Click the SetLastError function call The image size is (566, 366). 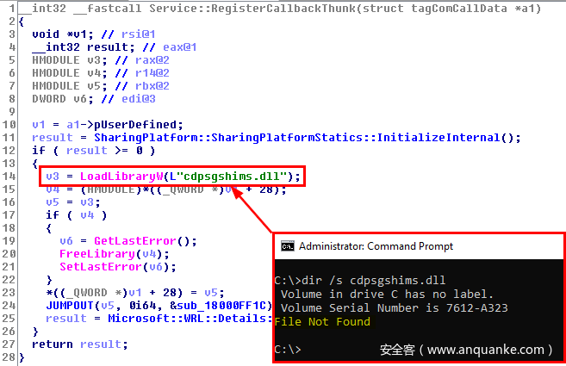tap(101, 267)
